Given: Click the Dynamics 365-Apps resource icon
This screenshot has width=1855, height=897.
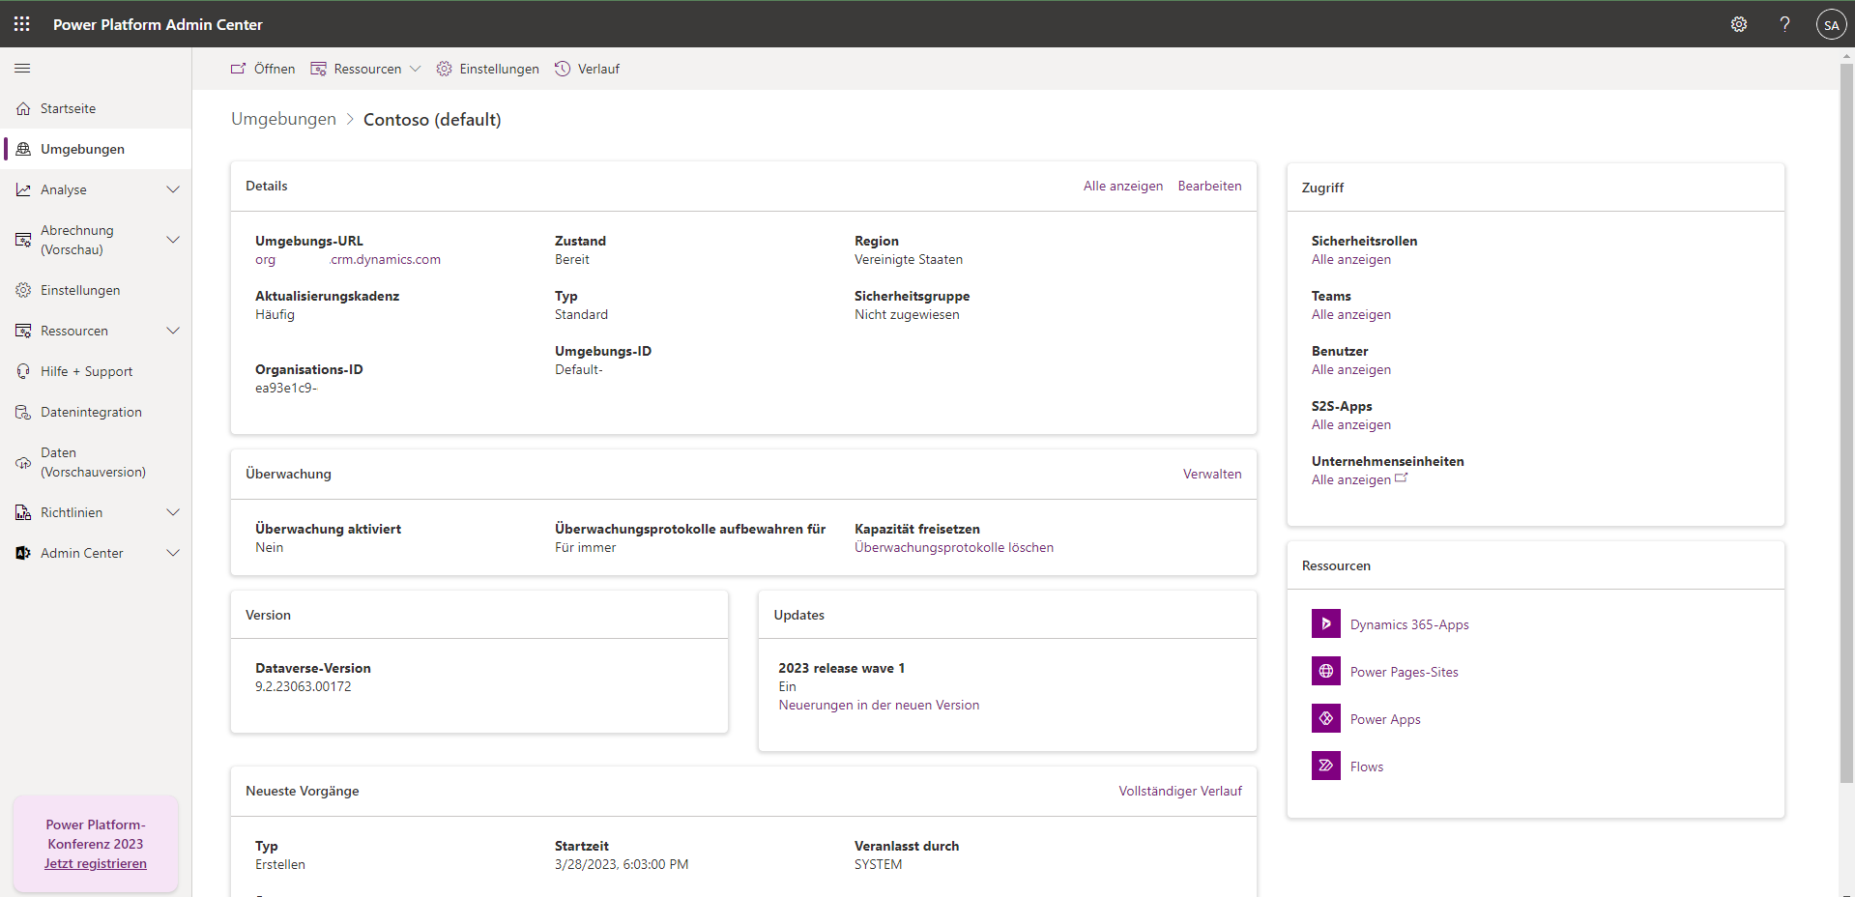Looking at the screenshot, I should [1325, 624].
